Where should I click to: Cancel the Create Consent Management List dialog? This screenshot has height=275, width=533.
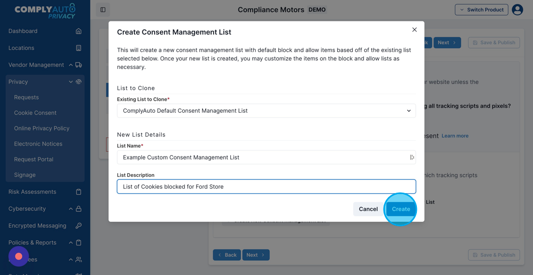point(368,209)
